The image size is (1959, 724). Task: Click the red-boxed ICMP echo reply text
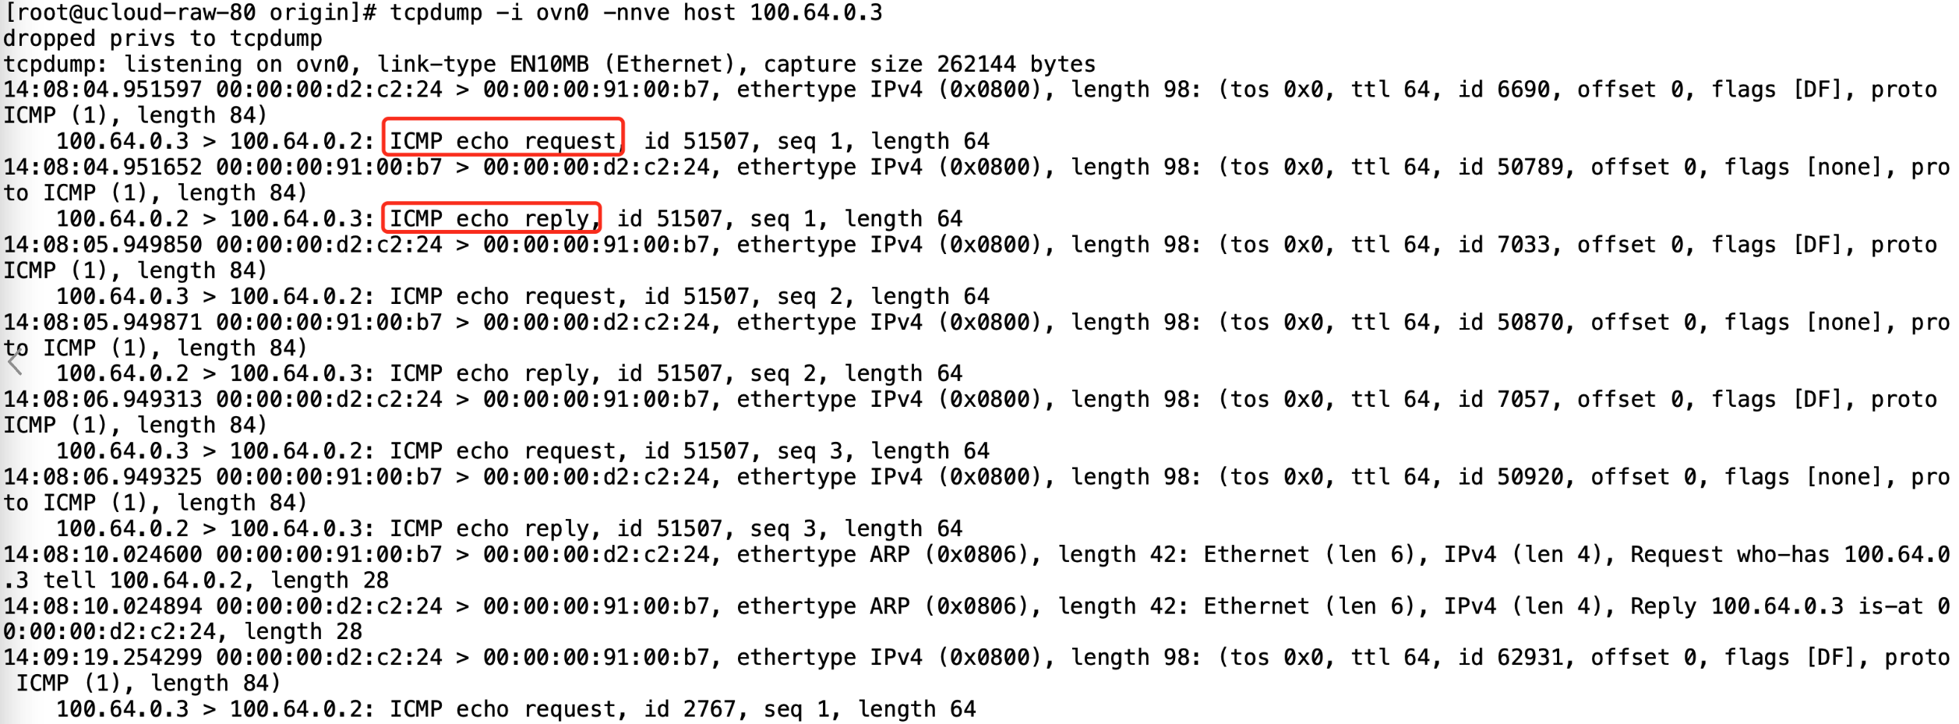click(x=490, y=218)
